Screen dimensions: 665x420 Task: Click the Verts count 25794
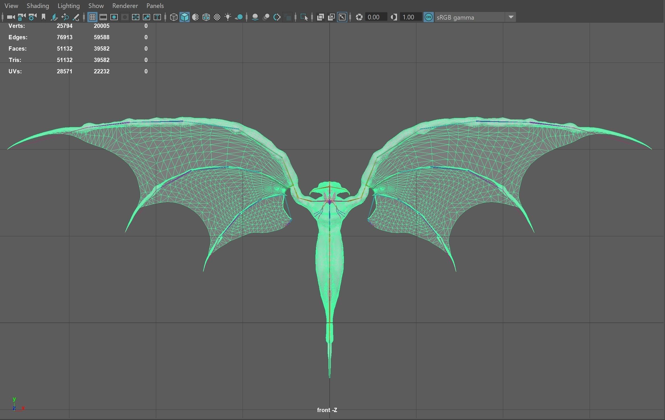[x=65, y=26]
